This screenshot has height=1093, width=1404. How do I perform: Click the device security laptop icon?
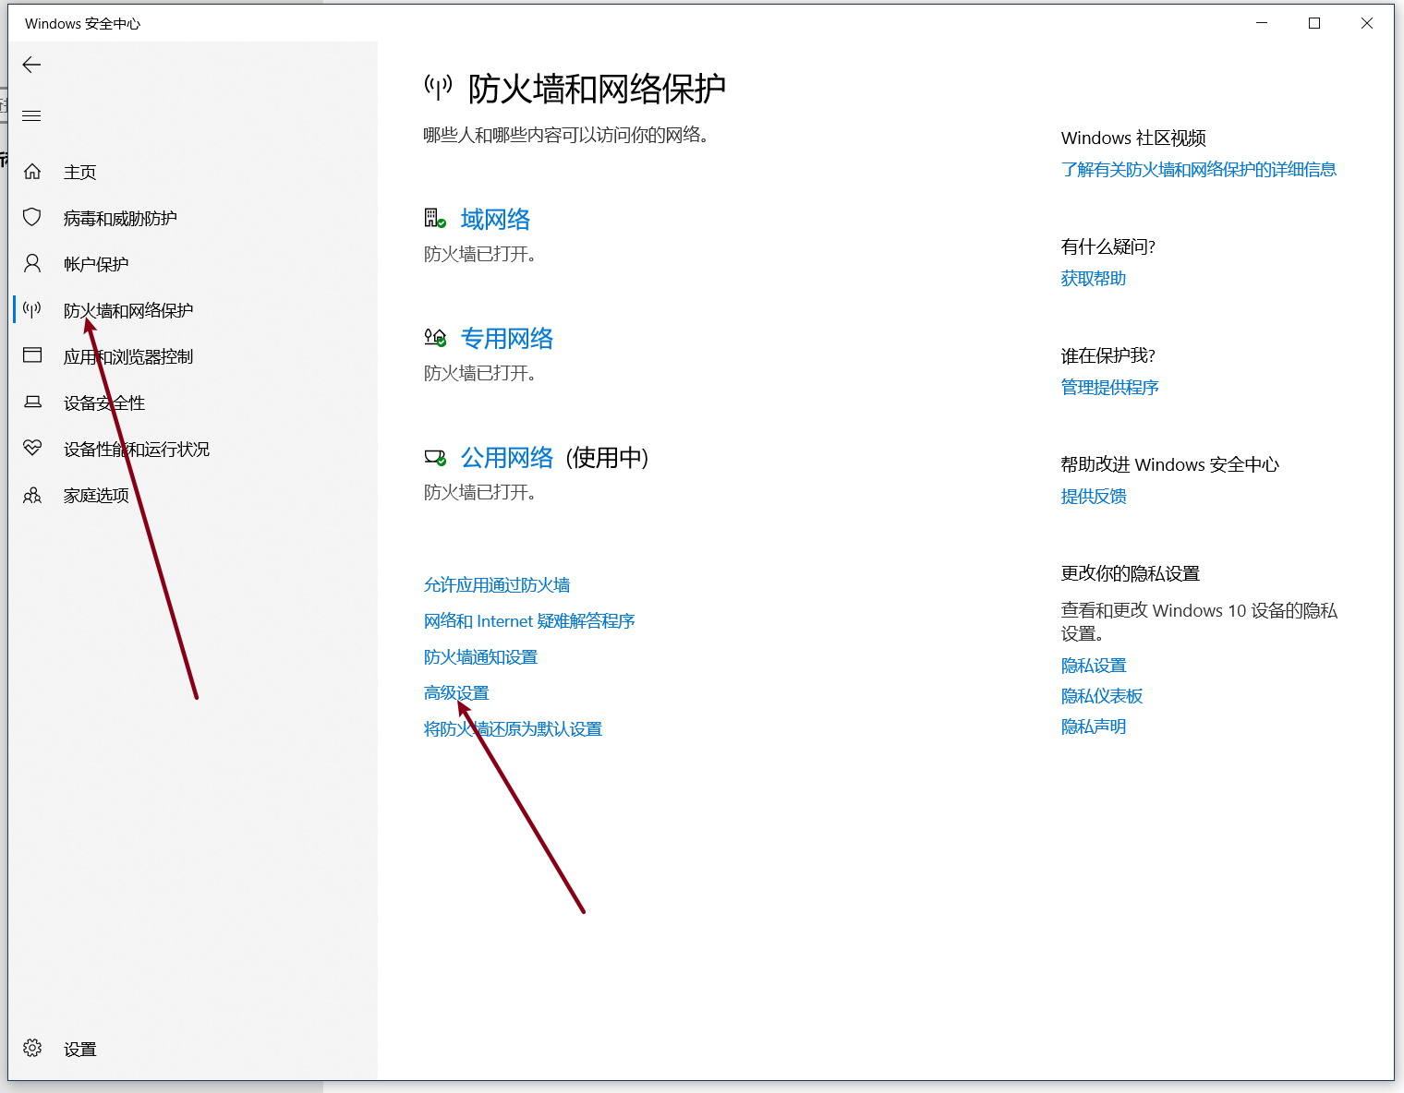point(32,402)
